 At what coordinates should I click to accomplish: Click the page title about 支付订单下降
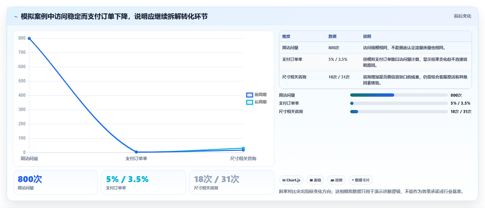[114, 16]
